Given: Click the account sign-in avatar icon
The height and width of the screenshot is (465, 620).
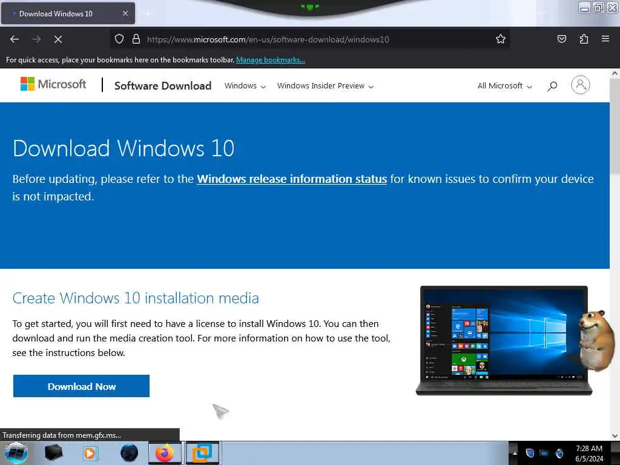Looking at the screenshot, I should click(581, 85).
